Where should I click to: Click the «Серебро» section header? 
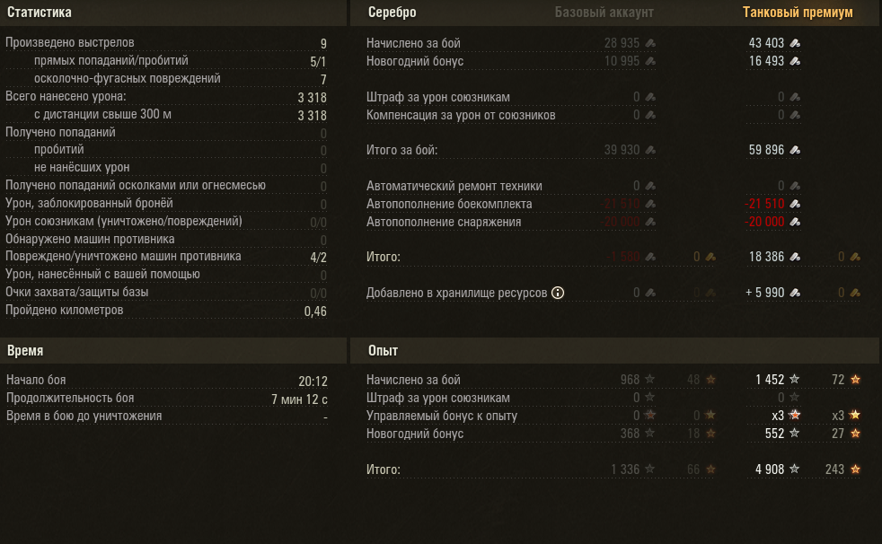tap(392, 13)
